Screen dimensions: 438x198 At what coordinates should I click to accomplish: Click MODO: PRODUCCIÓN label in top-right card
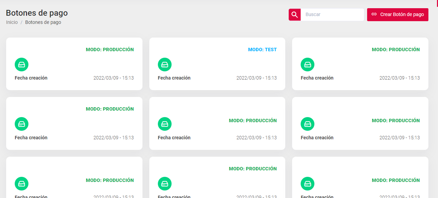point(396,49)
